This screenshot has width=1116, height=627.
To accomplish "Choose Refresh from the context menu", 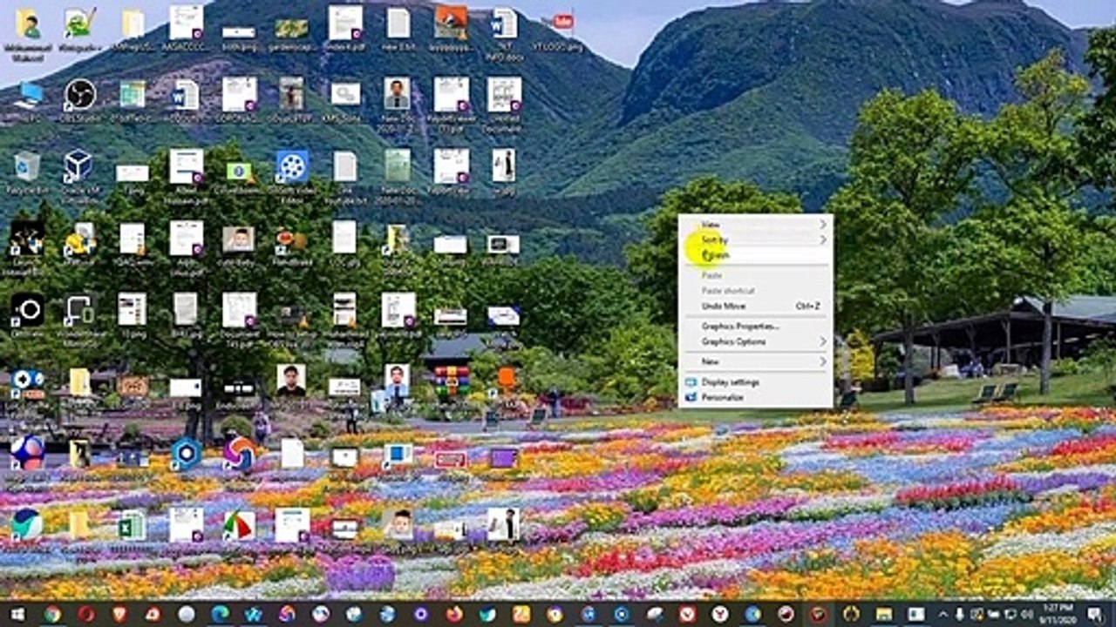I will point(755,255).
